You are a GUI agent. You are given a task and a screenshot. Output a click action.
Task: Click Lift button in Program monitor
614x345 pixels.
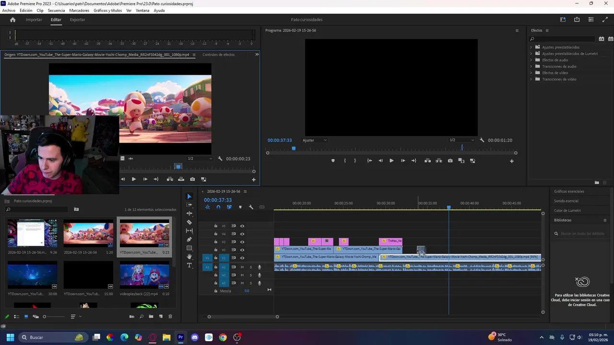click(427, 161)
